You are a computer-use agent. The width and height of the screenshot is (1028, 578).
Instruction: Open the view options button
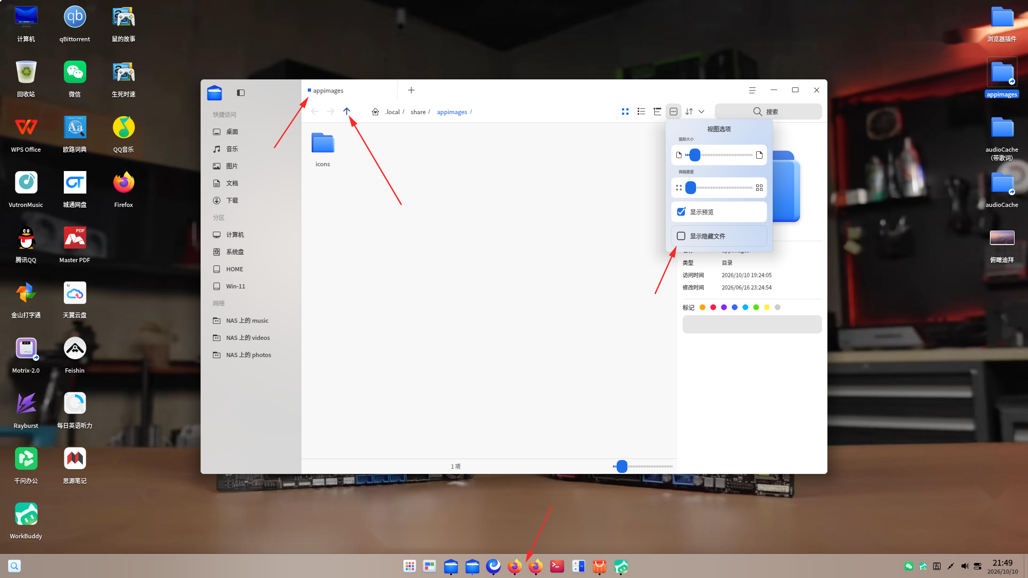[674, 112]
